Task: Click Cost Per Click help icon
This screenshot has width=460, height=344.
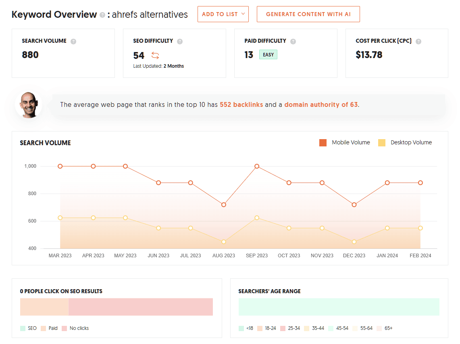Action: coord(418,42)
